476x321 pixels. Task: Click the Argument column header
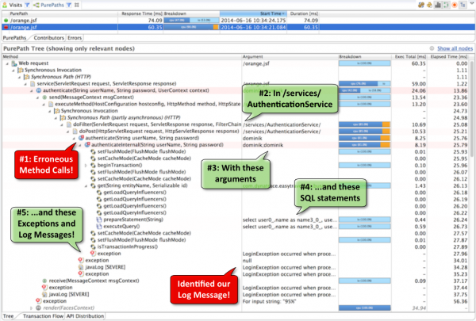290,57
